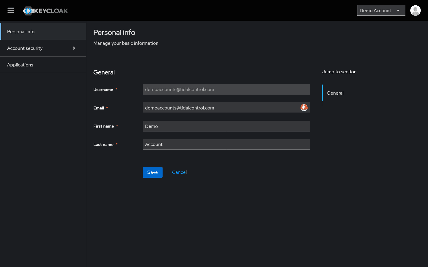This screenshot has width=428, height=267.
Task: Click inside the Email input field
Action: click(220, 108)
